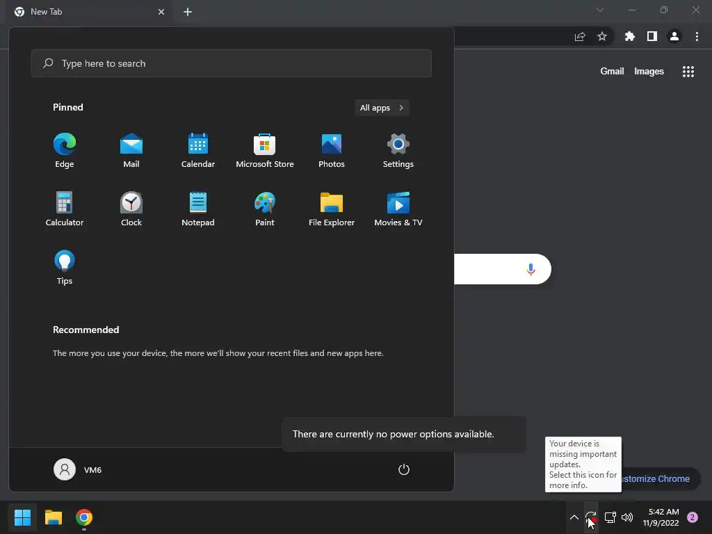This screenshot has height=534, width=712.
Task: Open a new Chrome tab
Action: pos(188,12)
